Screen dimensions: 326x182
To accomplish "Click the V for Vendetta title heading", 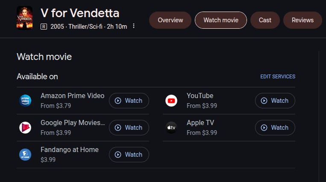I will point(80,13).
